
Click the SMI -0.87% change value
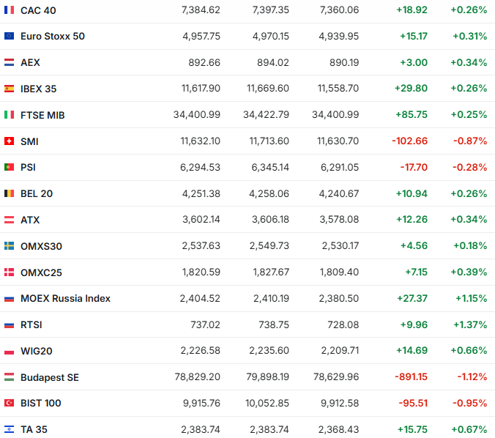click(x=469, y=141)
